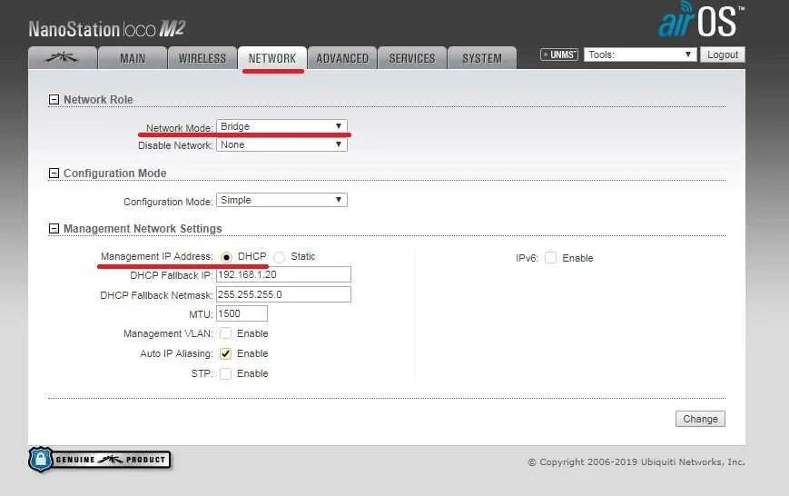Click the Network Role heading
Screen dimensions: 789x496
(x=98, y=100)
